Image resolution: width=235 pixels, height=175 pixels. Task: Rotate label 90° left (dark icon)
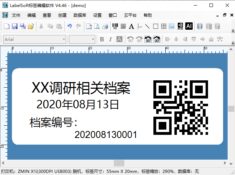pyautogui.click(x=148, y=39)
